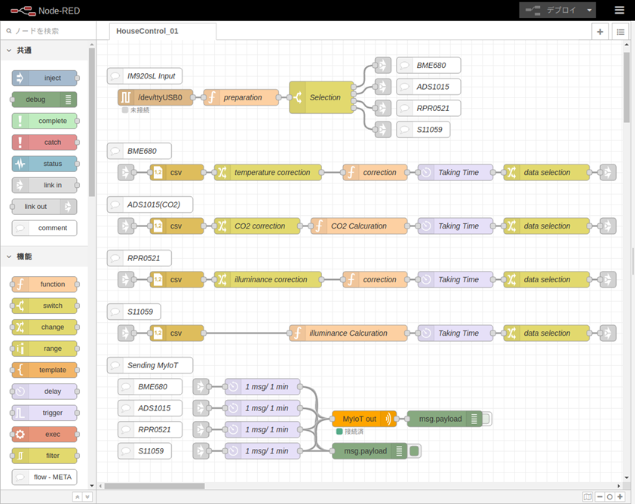Toggle the msg.payload debug node beside MyIoT out
The image size is (635, 504).
[x=487, y=419]
